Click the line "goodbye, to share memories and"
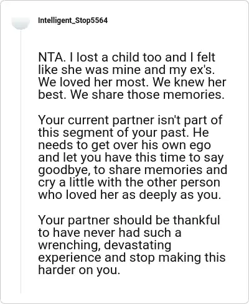 pyautogui.click(x=133, y=170)
